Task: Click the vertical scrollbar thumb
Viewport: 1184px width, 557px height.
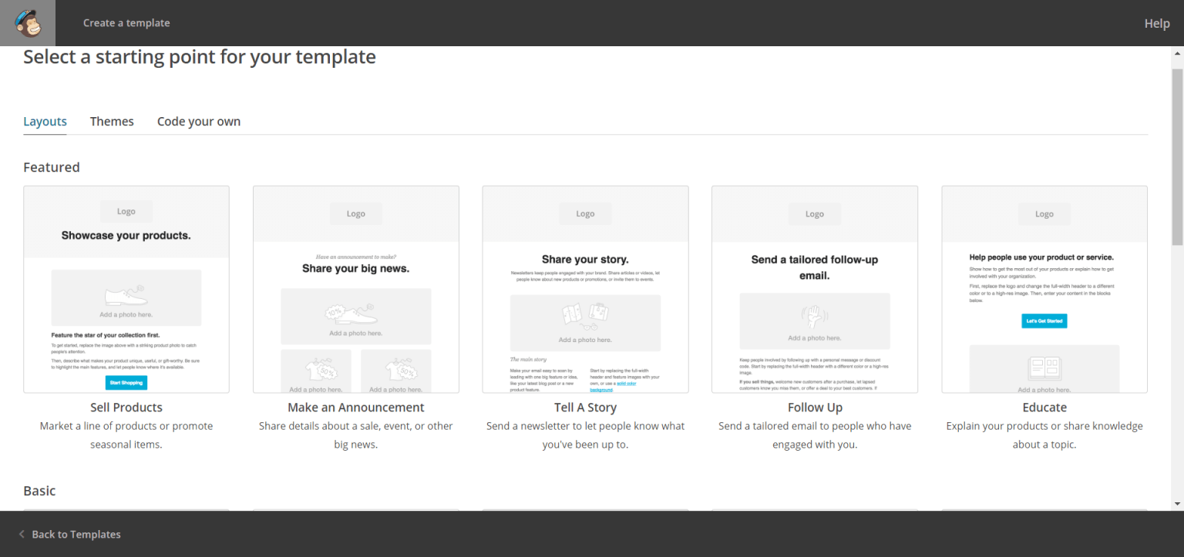Action: (x=1177, y=154)
